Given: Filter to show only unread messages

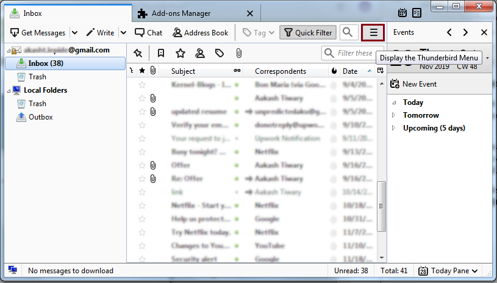Looking at the screenshot, I should pyautogui.click(x=161, y=53).
